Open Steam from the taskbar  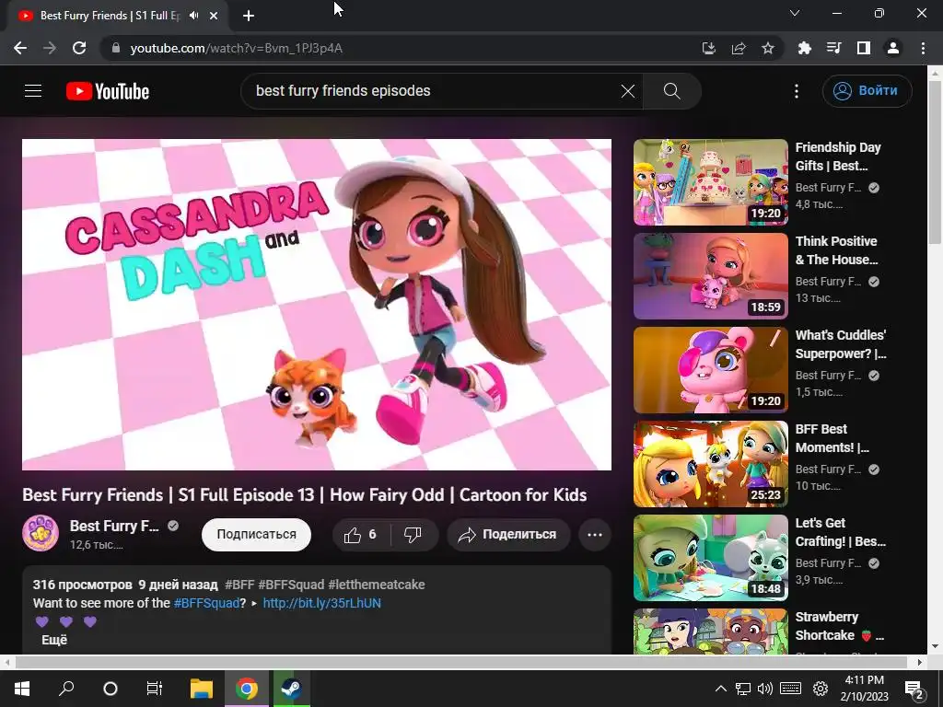point(292,689)
